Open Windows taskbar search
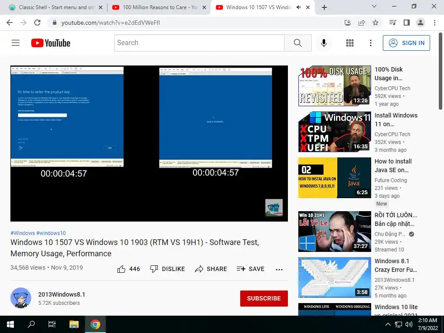 click(x=31, y=324)
